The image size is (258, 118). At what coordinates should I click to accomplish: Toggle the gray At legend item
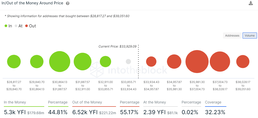point(19,26)
